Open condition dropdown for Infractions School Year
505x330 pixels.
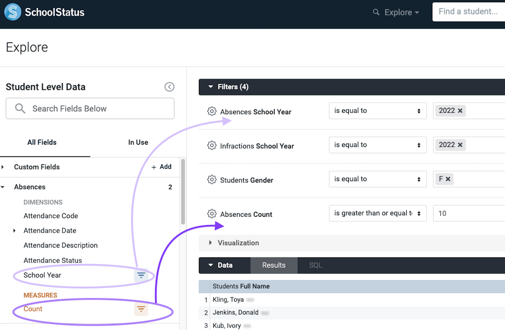(378, 145)
